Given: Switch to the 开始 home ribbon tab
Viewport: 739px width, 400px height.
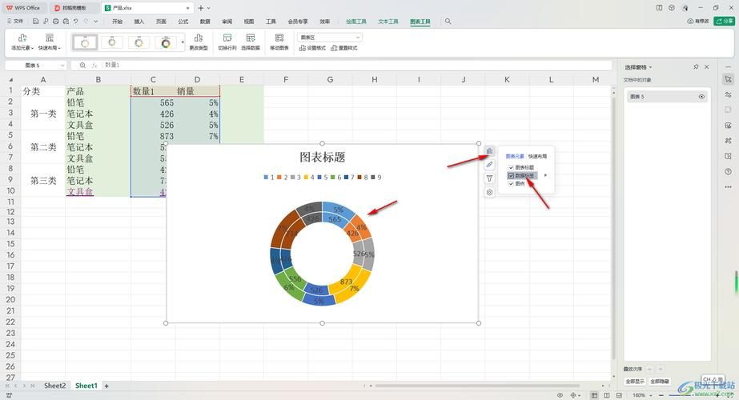Looking at the screenshot, I should click(x=118, y=22).
